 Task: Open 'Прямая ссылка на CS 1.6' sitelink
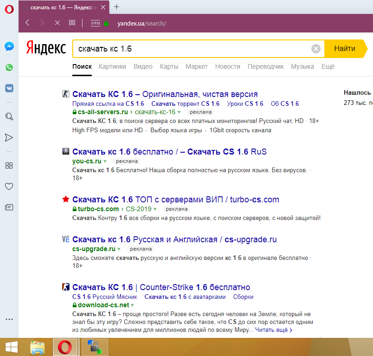pyautogui.click(x=108, y=104)
